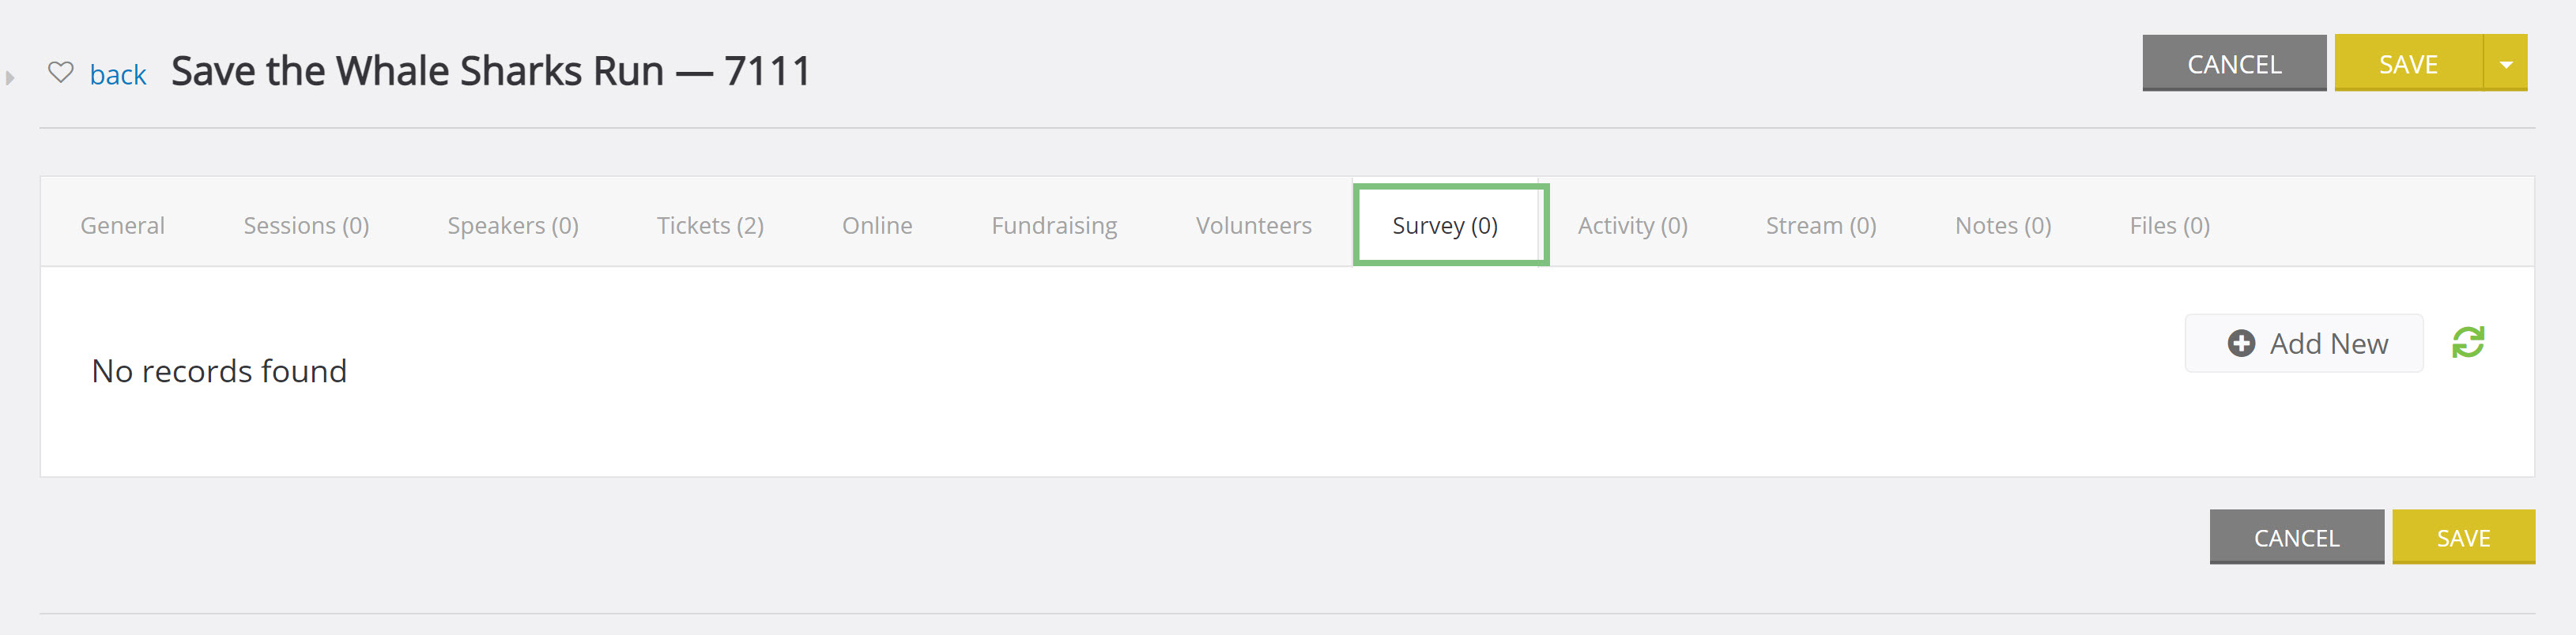Switch to the Notes (0) tab
The width and height of the screenshot is (2576, 635).
click(x=2002, y=226)
